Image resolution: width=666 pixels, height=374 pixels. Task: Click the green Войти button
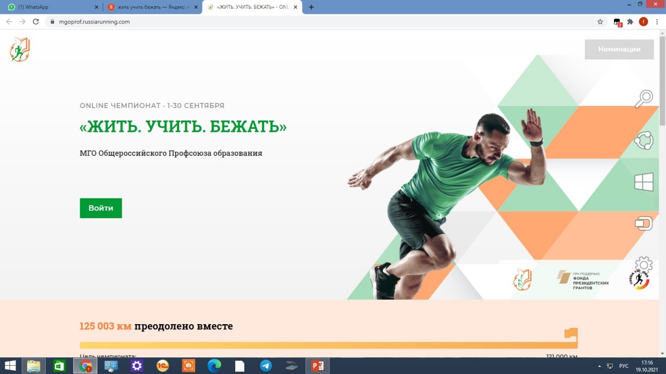(x=100, y=208)
